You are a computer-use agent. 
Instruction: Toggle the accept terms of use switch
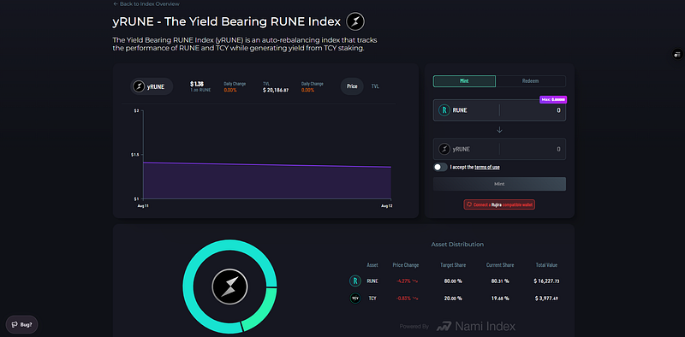tap(440, 167)
